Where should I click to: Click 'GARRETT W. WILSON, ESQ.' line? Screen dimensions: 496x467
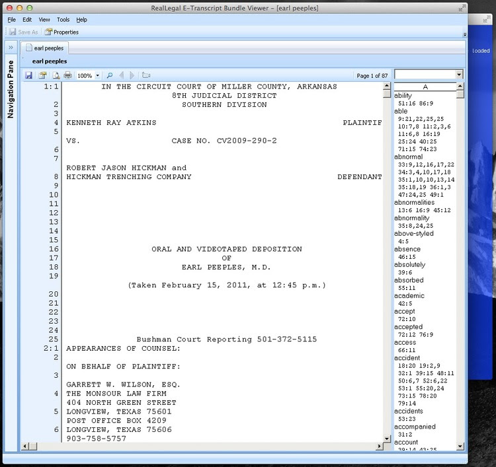[x=124, y=384]
